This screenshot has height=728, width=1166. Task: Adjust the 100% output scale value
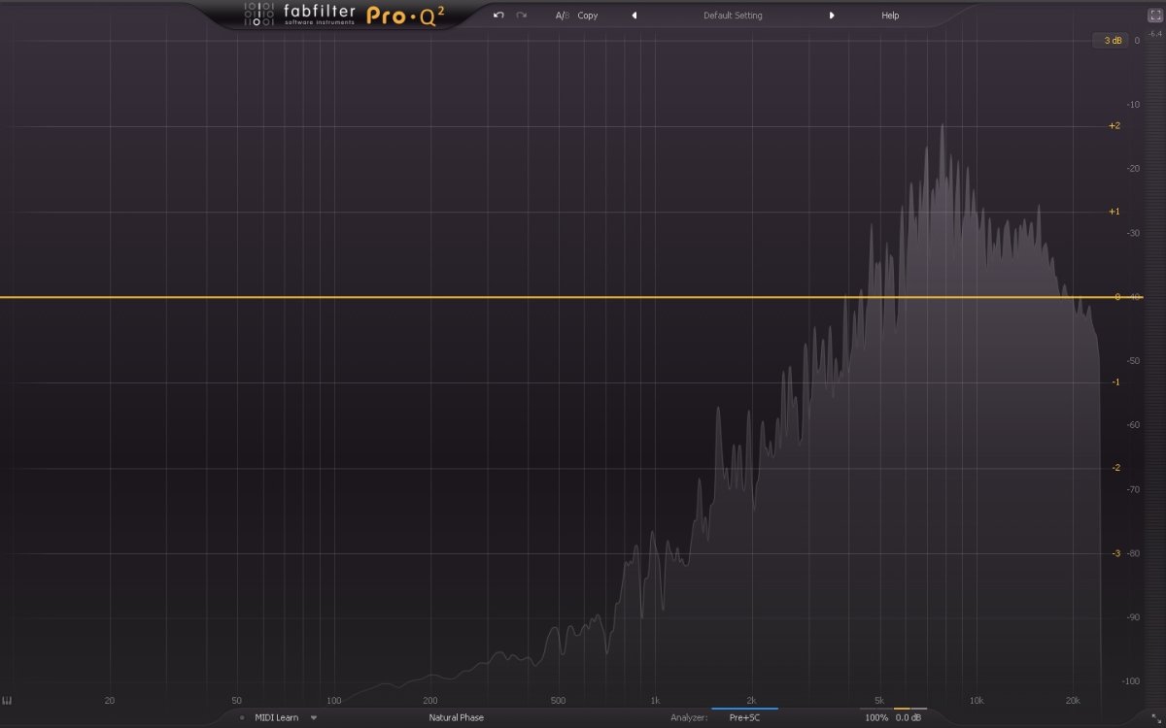pos(876,718)
